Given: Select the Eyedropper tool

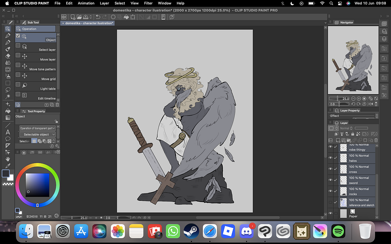Looking at the screenshot, I should point(8,166).
